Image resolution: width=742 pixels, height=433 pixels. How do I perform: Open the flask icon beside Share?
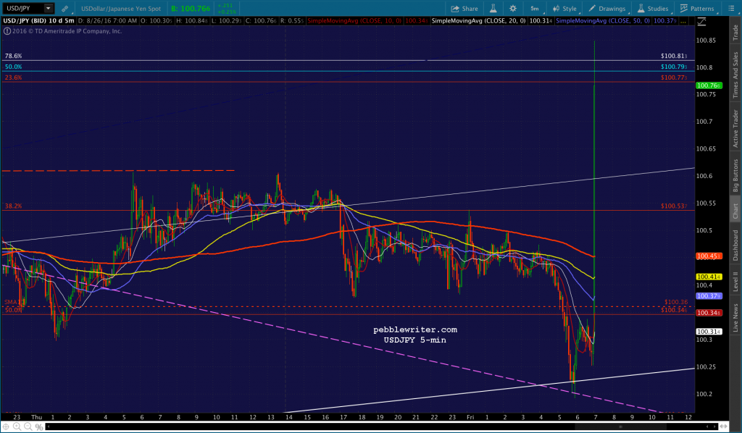[493, 9]
